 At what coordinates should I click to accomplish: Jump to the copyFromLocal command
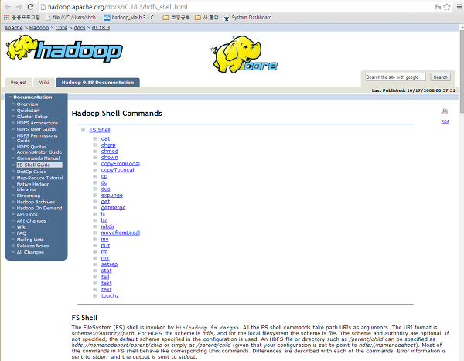(120, 164)
